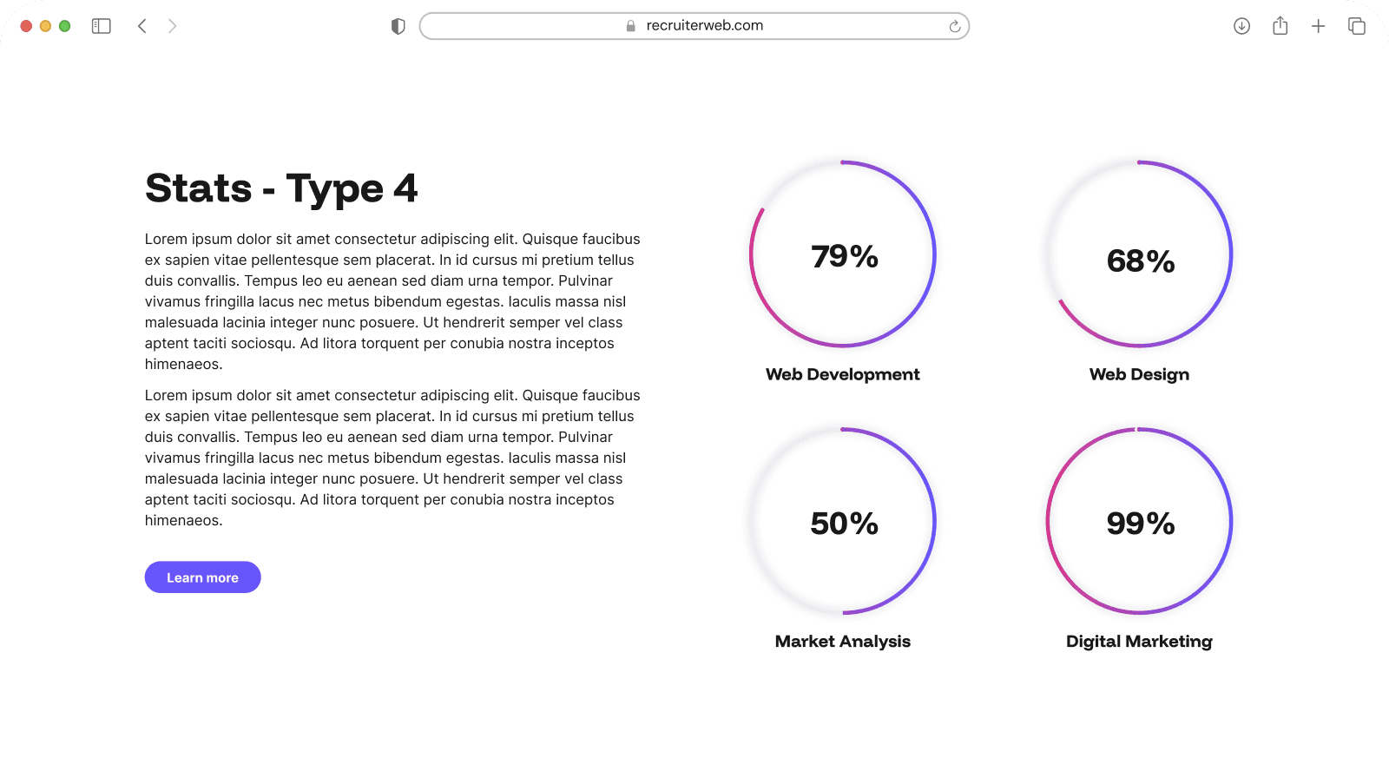Image resolution: width=1389 pixels, height=778 pixels.
Task: Click the forward navigation arrow
Action: [173, 25]
